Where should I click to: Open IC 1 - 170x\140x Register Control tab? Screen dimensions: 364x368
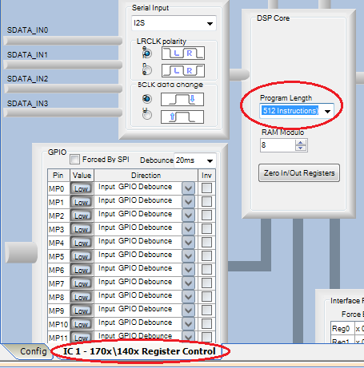139,351
